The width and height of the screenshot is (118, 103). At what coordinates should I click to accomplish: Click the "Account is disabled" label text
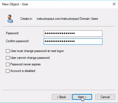coord(23,71)
